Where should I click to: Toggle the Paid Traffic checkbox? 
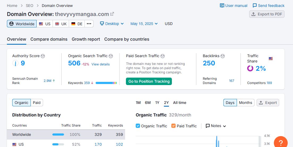click(173, 126)
